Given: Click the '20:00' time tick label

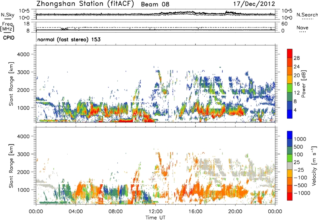Looking at the screenshot, I should pyautogui.click(x=235, y=212).
